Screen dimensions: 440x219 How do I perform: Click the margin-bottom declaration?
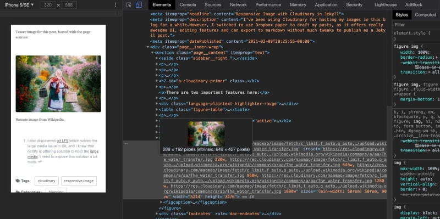click(x=420, y=99)
